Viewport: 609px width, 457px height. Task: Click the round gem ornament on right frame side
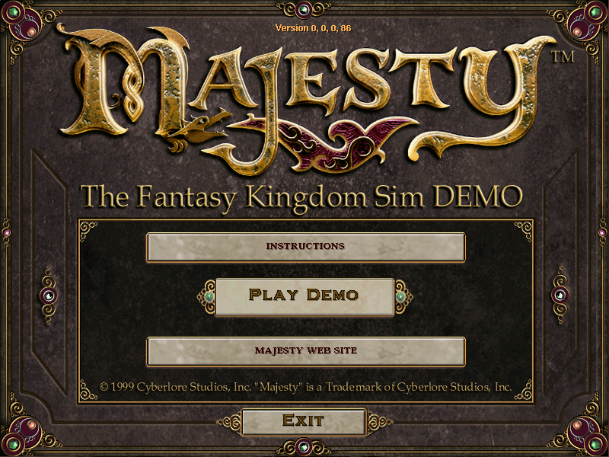[560, 295]
